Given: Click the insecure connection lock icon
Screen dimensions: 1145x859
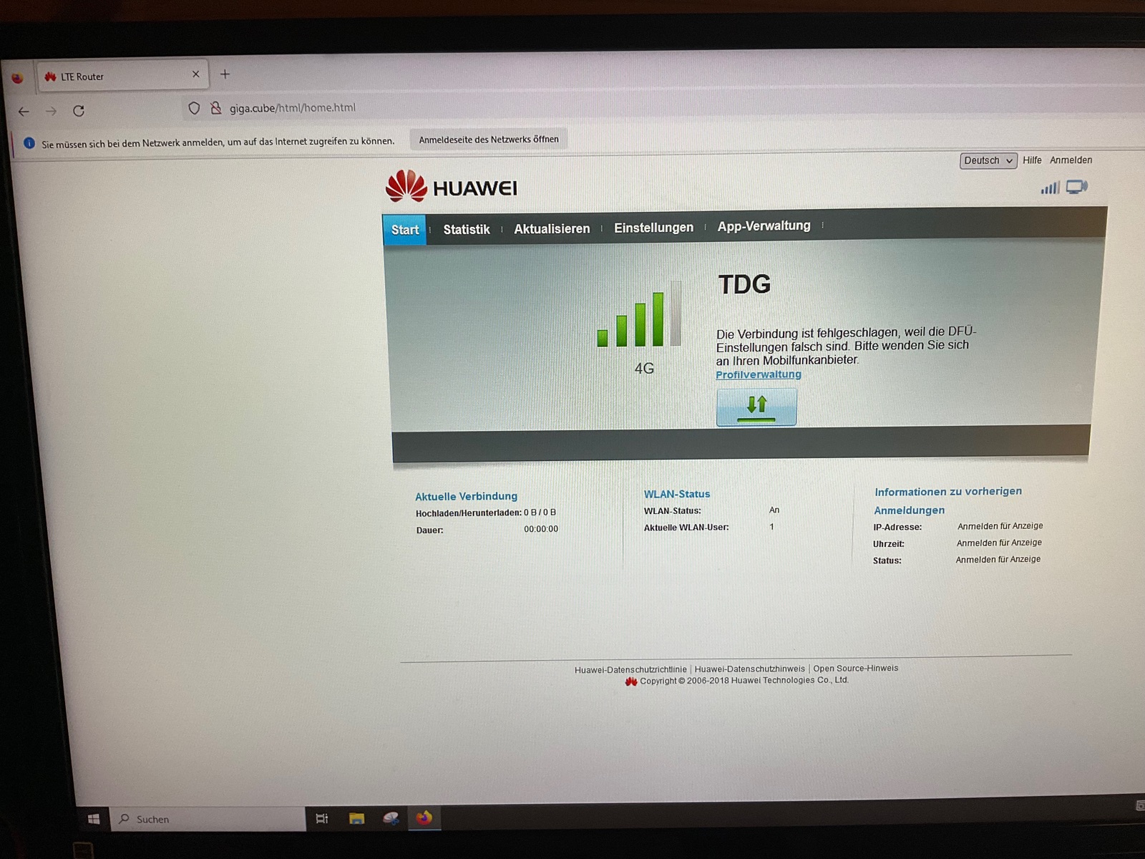Looking at the screenshot, I should (x=215, y=108).
